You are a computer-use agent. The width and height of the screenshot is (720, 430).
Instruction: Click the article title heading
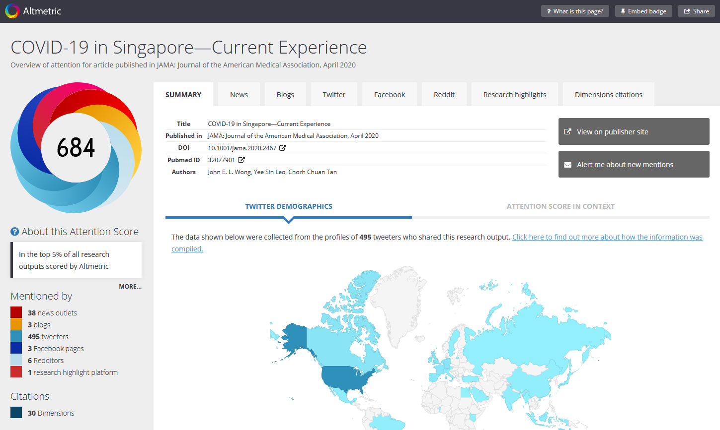pyautogui.click(x=189, y=47)
